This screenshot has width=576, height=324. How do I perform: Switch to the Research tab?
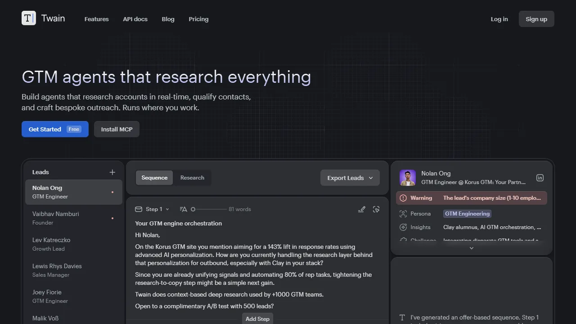[x=192, y=178]
